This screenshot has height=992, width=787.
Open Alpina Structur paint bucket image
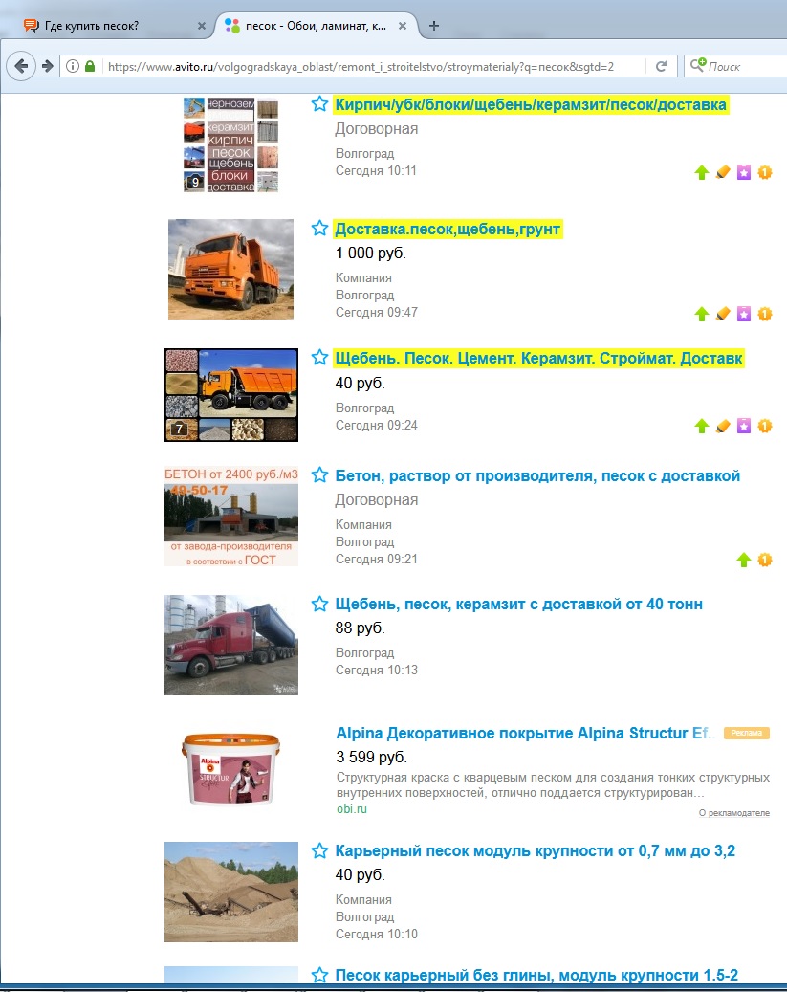pyautogui.click(x=230, y=768)
